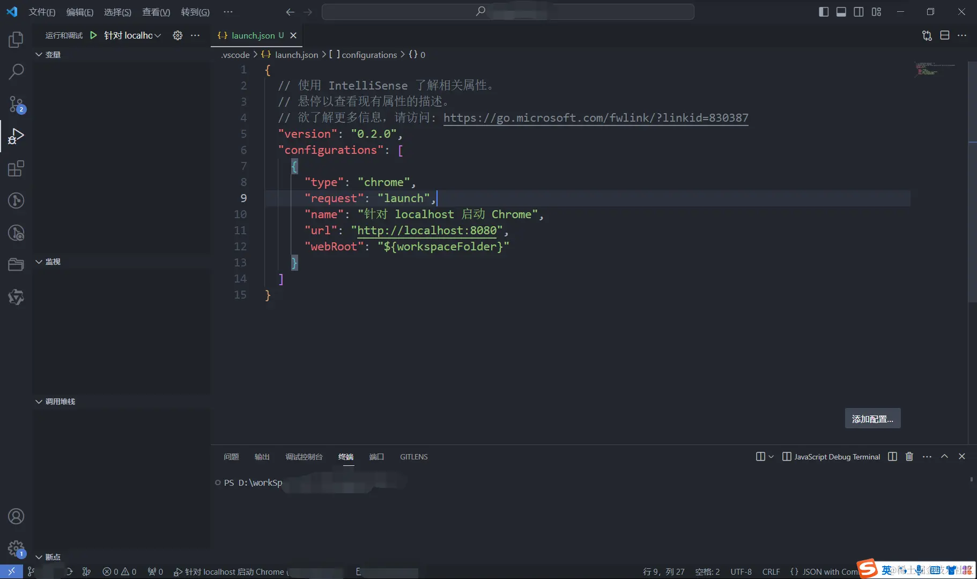Viewport: 977px width, 579px height.
Task: Start debugging with the green play button
Action: point(93,35)
